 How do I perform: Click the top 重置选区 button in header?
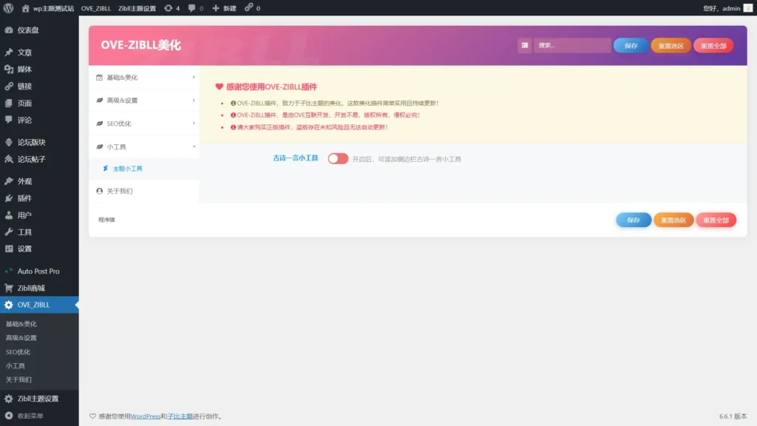(671, 45)
